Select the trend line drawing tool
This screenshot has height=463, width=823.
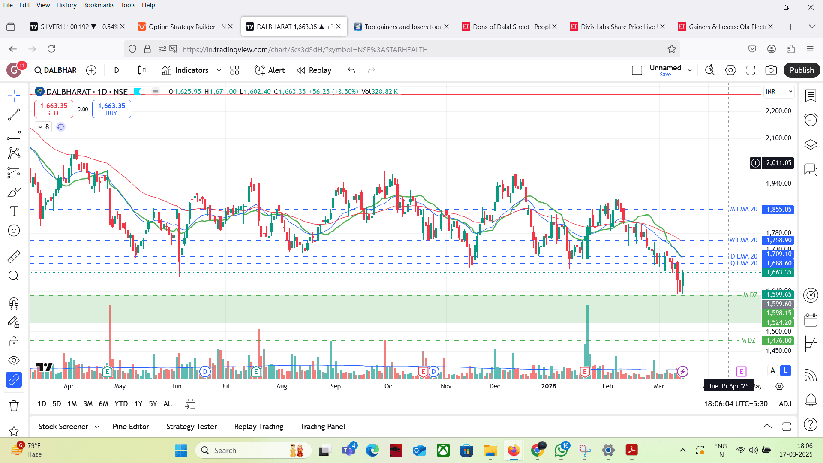pos(14,114)
